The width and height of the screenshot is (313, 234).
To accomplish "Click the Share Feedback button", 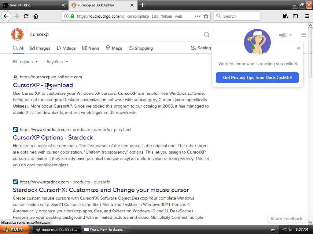I will pyautogui.click(x=286, y=218).
